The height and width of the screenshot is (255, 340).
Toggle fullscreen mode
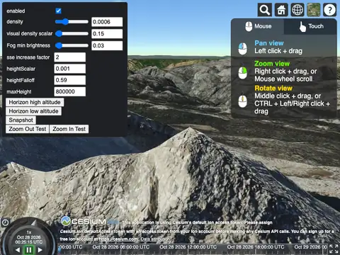pos(334,249)
